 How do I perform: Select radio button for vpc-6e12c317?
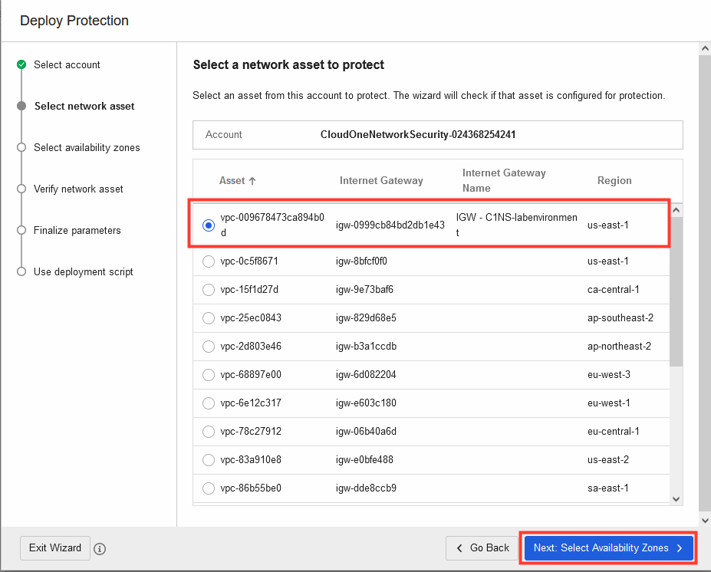(x=209, y=403)
